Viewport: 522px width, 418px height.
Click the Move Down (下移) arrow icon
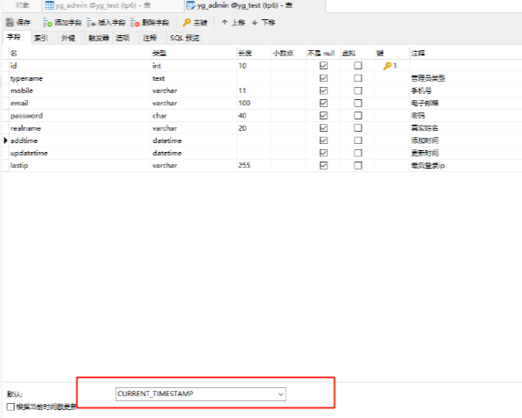pyautogui.click(x=254, y=22)
